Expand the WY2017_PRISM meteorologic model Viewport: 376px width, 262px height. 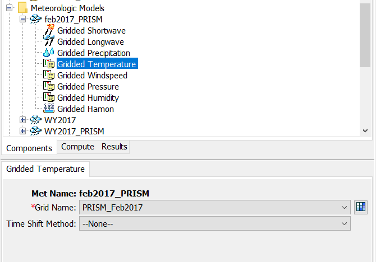coord(22,131)
